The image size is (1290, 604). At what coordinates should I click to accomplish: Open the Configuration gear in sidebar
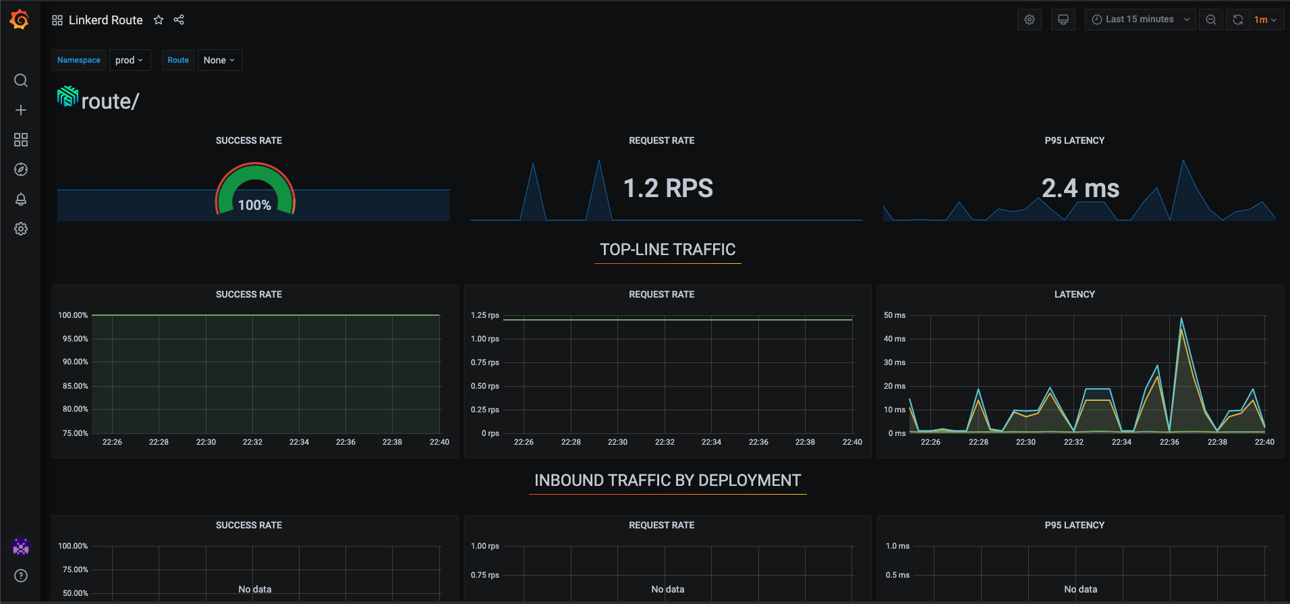click(x=21, y=229)
